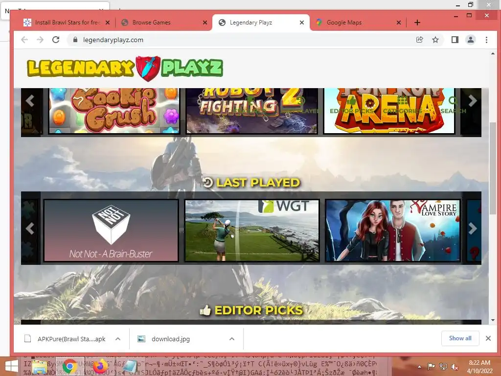Image resolution: width=501 pixels, height=376 pixels.
Task: Open network status tray icon
Action: tap(443, 367)
